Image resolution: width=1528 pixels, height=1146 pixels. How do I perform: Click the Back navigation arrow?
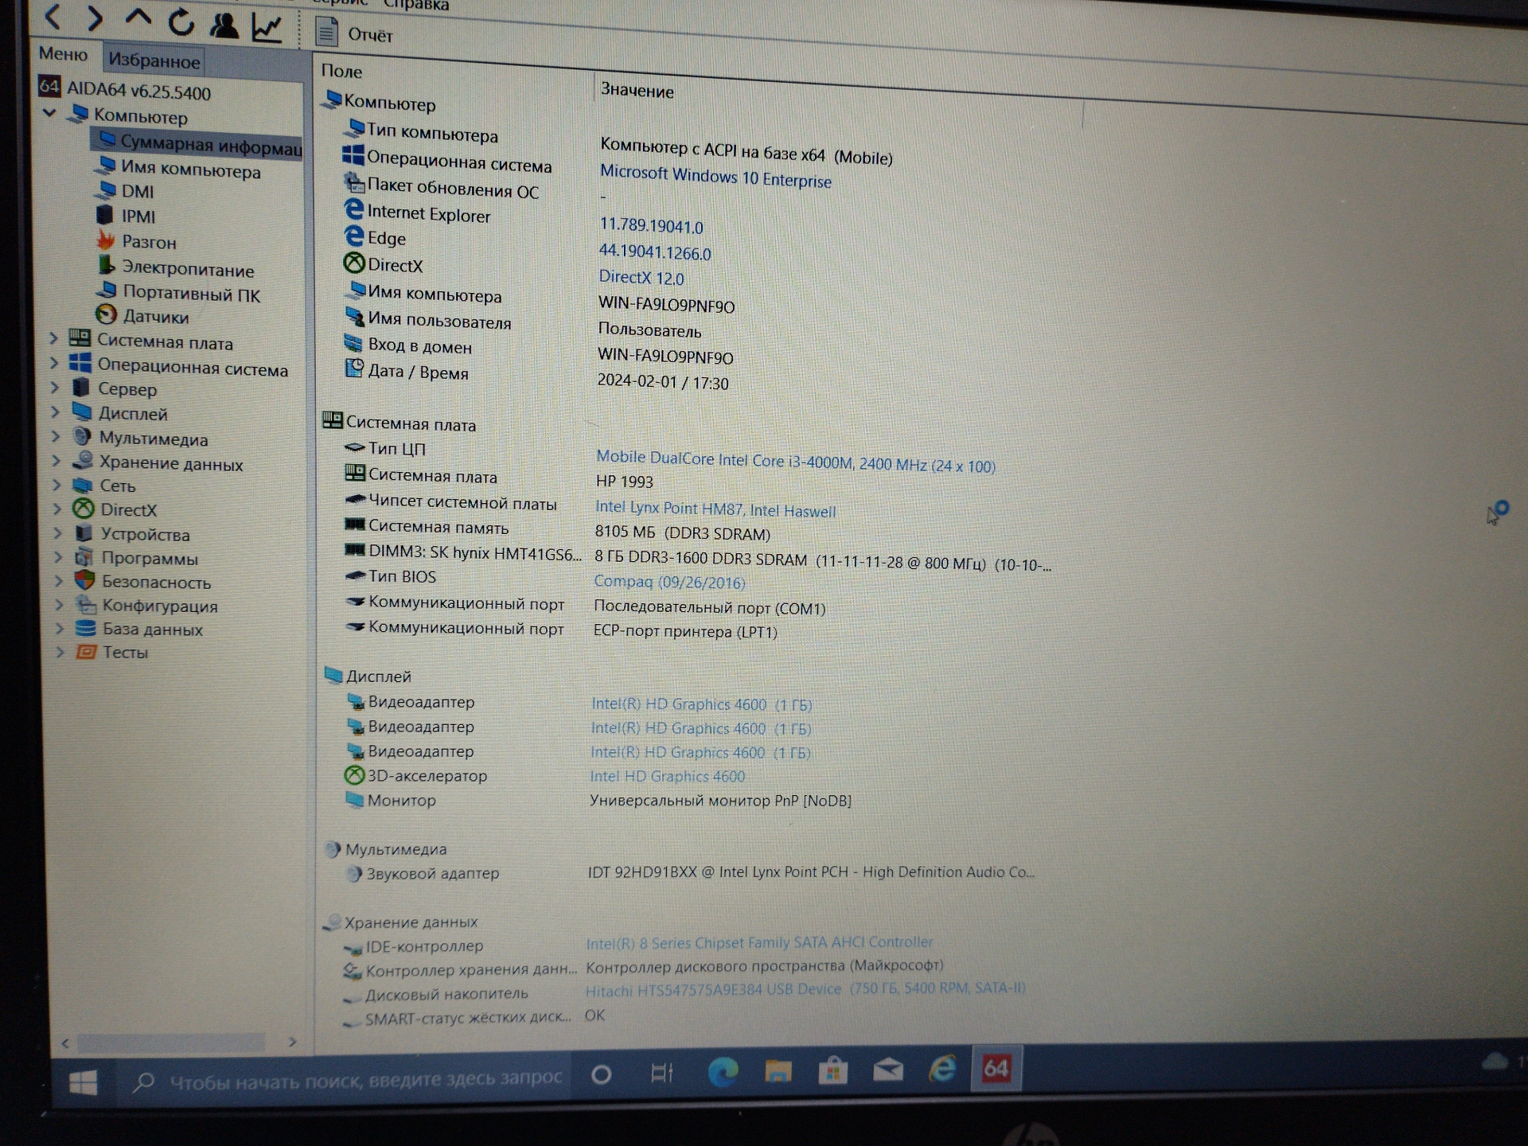[x=53, y=16]
